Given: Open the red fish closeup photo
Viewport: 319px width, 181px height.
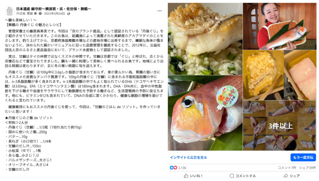Looking at the screenshot, I should coord(205,113).
